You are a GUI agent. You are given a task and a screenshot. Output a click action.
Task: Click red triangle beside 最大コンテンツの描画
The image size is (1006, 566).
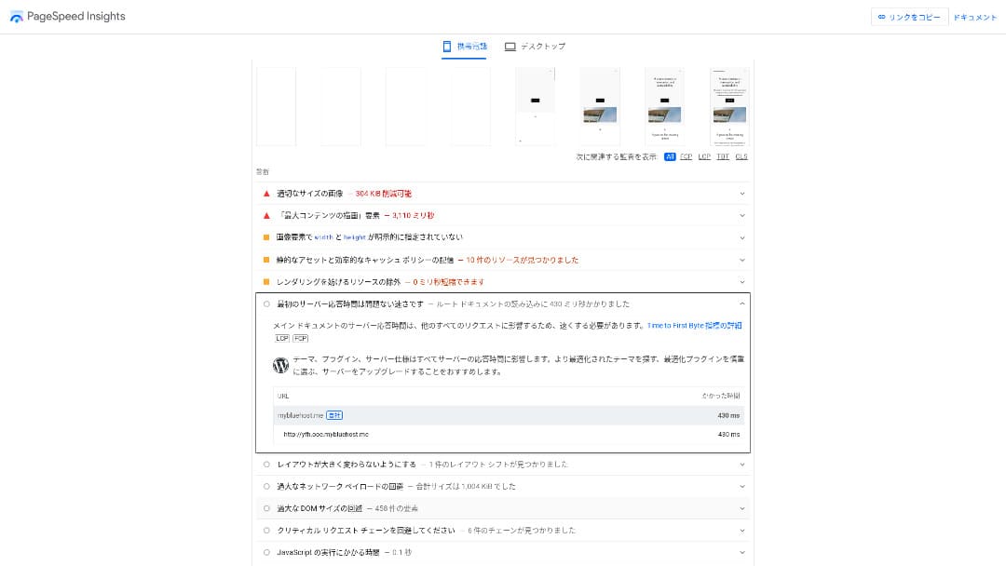[266, 215]
